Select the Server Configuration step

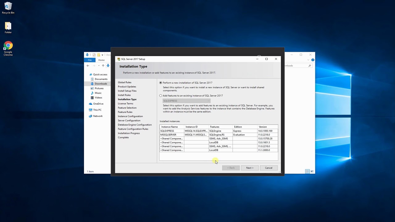tap(129, 121)
